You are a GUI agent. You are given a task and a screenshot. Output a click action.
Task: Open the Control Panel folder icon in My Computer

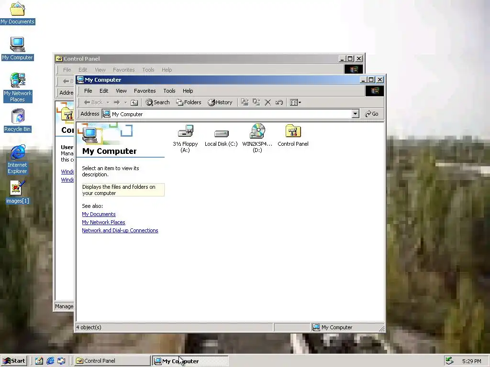(293, 136)
